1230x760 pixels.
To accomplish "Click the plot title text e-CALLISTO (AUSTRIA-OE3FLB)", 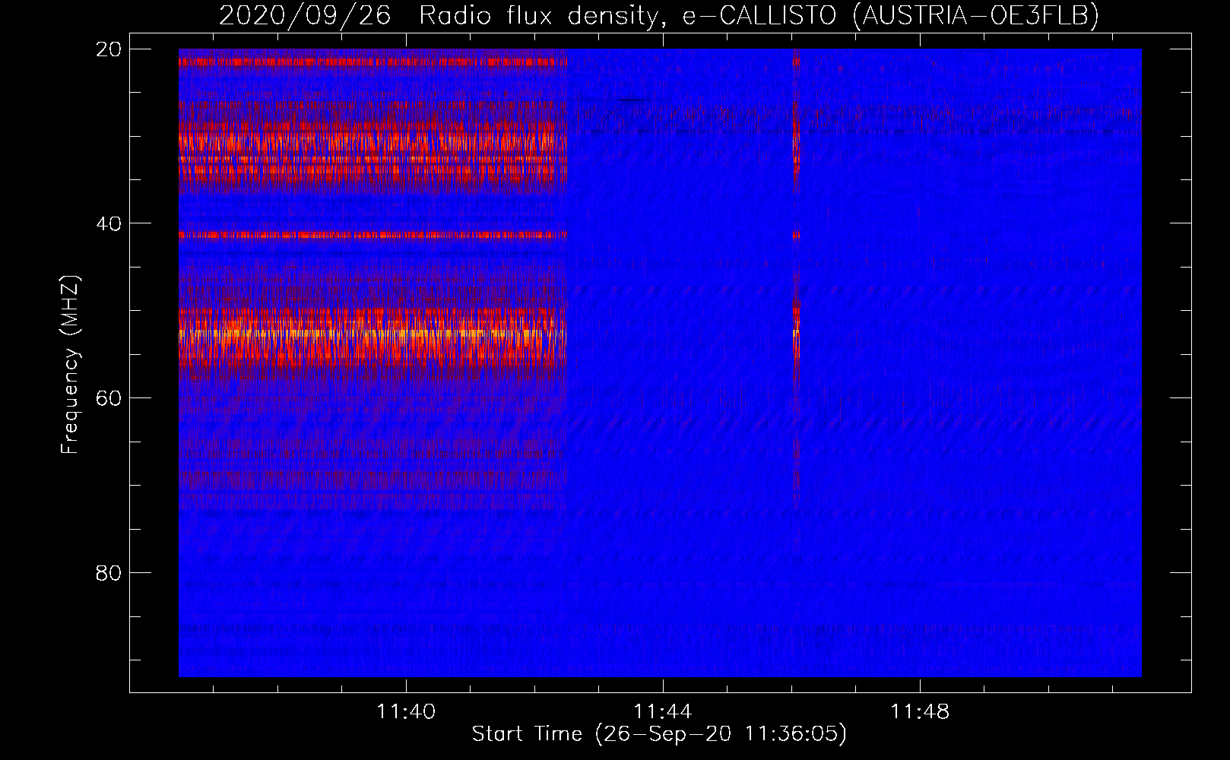I will click(x=891, y=15).
